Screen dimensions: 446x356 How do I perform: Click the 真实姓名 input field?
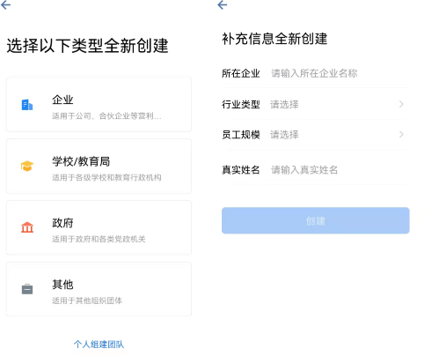pos(337,170)
